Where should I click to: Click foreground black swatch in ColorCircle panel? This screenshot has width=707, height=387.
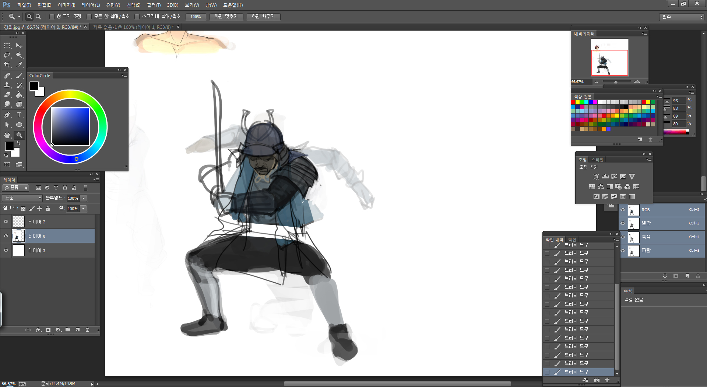[34, 86]
